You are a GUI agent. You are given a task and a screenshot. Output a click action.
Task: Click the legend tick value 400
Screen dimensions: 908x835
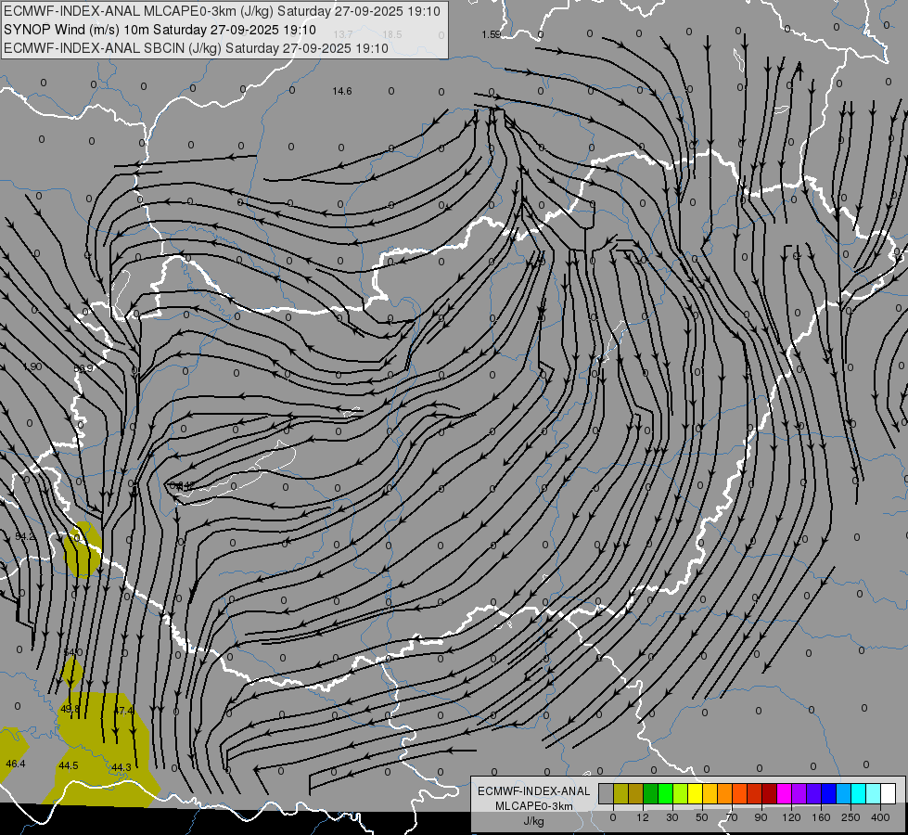click(x=880, y=817)
